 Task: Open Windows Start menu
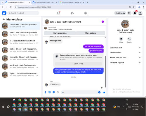click(3, 107)
